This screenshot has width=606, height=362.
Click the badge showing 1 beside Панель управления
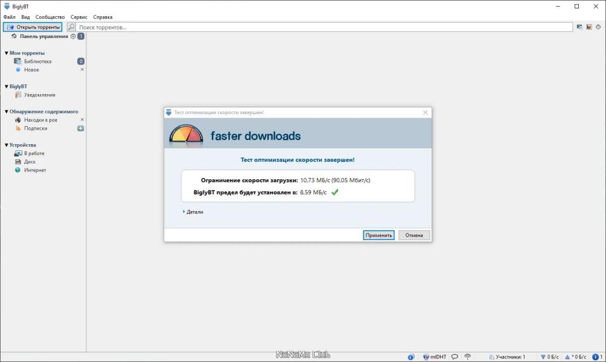click(81, 36)
